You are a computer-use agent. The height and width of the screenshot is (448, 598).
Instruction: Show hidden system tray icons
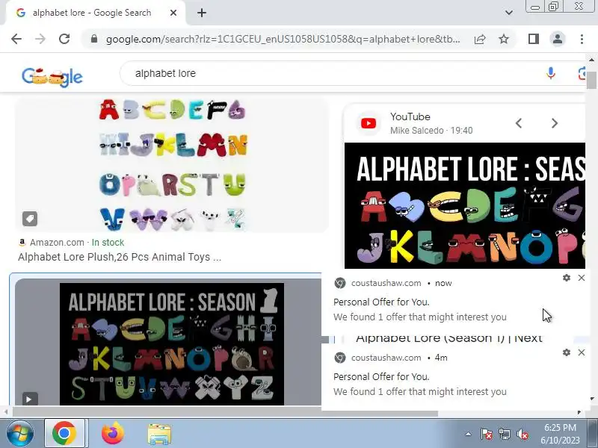point(469,434)
